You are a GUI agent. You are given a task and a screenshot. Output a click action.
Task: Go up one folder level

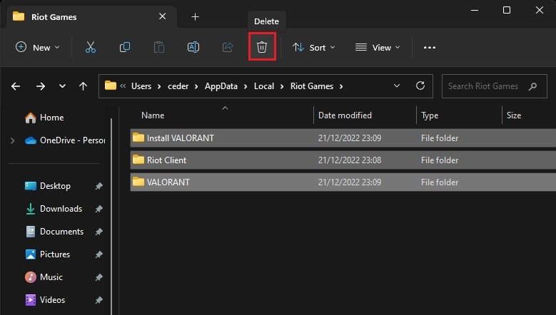(83, 86)
